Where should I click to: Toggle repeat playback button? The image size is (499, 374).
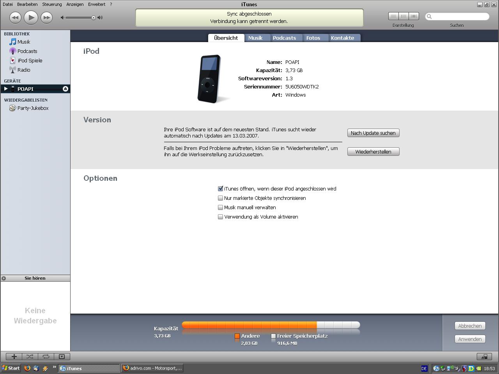46,356
